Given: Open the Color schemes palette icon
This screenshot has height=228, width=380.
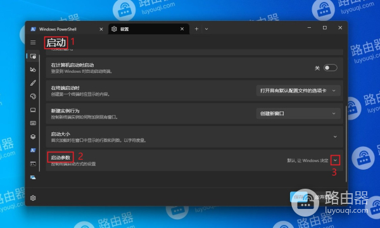Looking at the screenshot, I should [x=33, y=96].
